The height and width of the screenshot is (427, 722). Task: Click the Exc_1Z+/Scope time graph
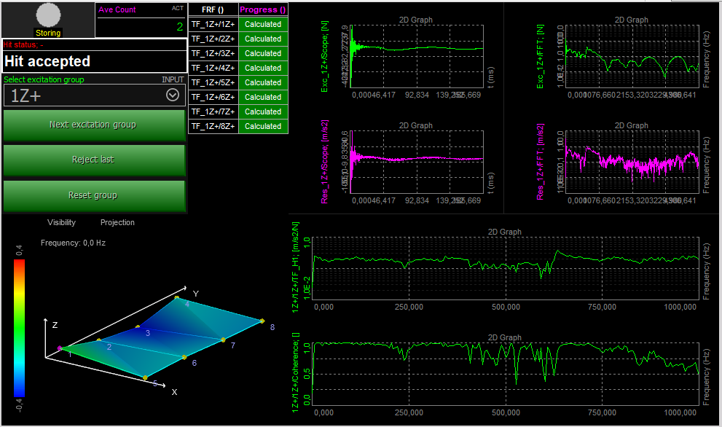417,56
